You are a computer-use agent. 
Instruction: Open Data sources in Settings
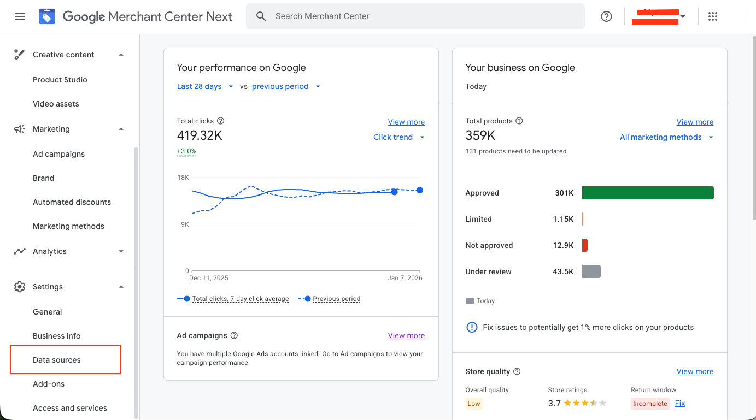point(57,360)
